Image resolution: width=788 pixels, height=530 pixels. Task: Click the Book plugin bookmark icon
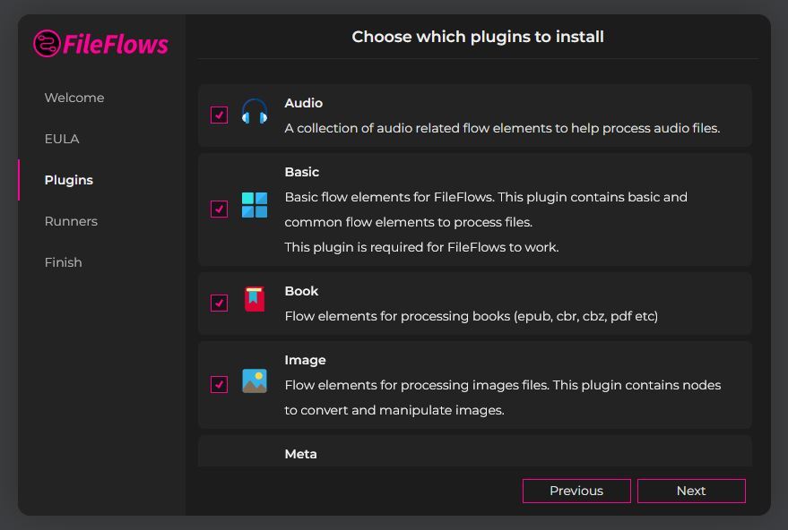(255, 299)
